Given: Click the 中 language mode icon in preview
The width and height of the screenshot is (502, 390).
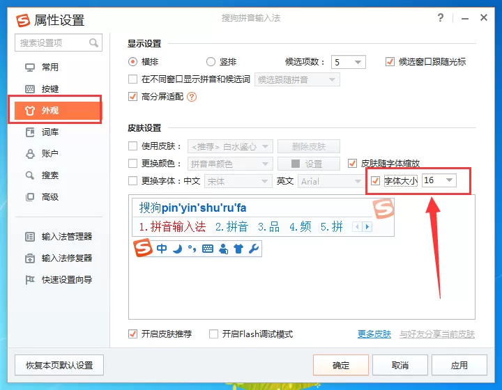Looking at the screenshot, I should coord(162,249).
